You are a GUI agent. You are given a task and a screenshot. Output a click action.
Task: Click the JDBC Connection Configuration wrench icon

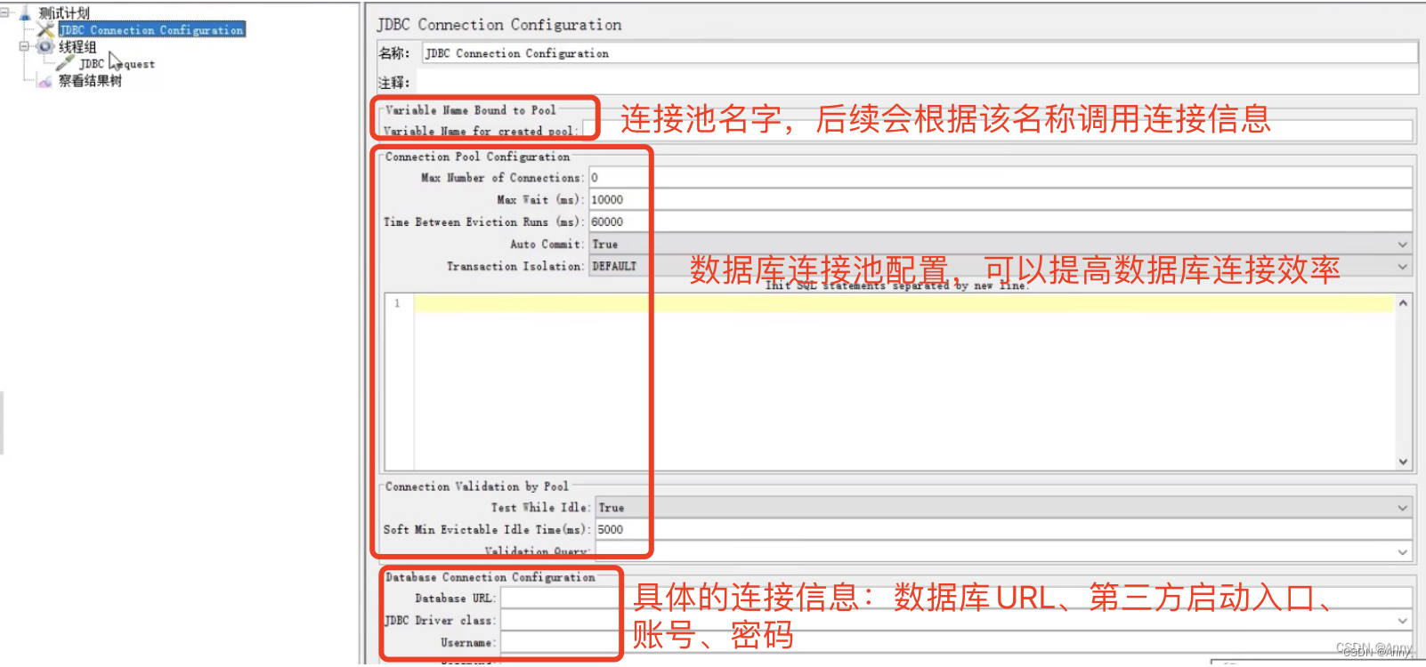(x=46, y=30)
